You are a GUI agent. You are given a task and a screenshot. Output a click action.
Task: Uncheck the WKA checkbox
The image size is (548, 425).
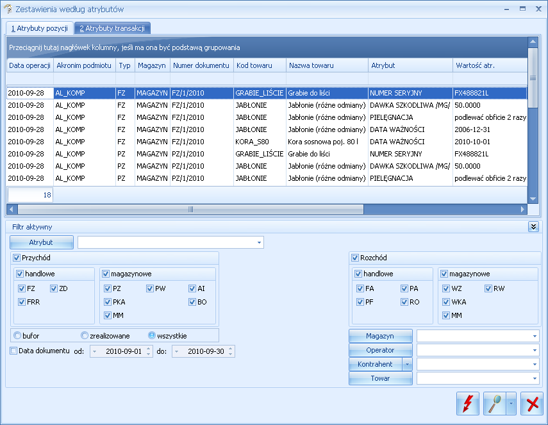446,302
